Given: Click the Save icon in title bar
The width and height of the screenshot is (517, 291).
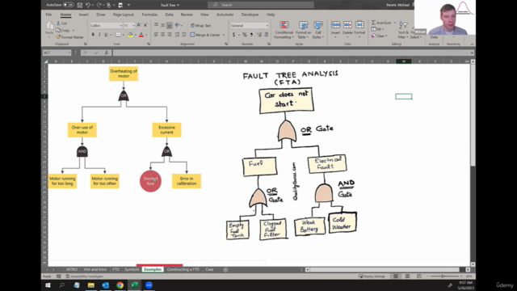Looking at the screenshot, I should point(80,5).
